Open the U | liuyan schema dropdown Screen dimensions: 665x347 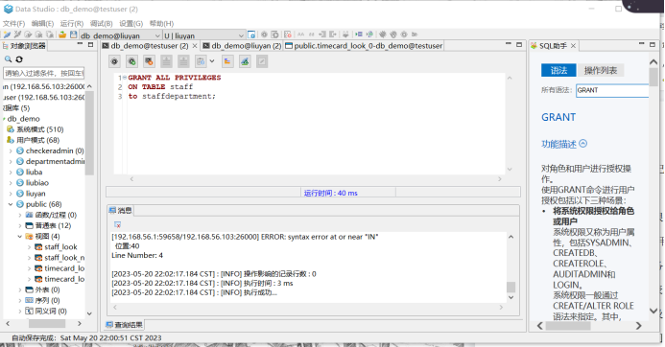click(x=241, y=35)
